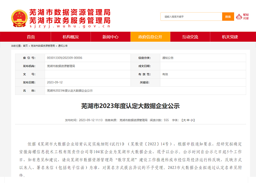Click the national emblem logo

[x=19, y=18]
